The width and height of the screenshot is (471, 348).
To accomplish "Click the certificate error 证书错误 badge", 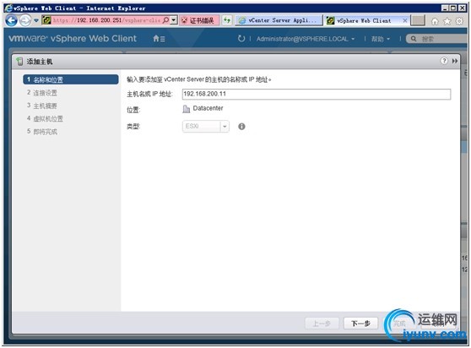I will 199,20.
